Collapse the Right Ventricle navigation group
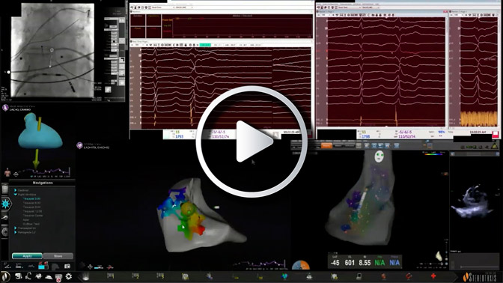Image resolution: width=503 pixels, height=283 pixels. pyautogui.click(x=15, y=195)
